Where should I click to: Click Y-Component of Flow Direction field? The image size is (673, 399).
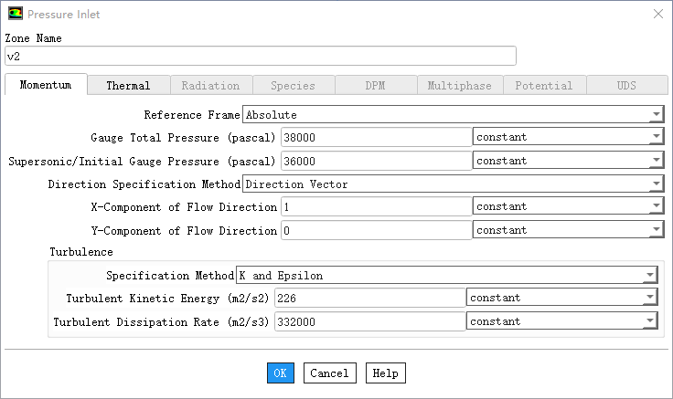(376, 231)
